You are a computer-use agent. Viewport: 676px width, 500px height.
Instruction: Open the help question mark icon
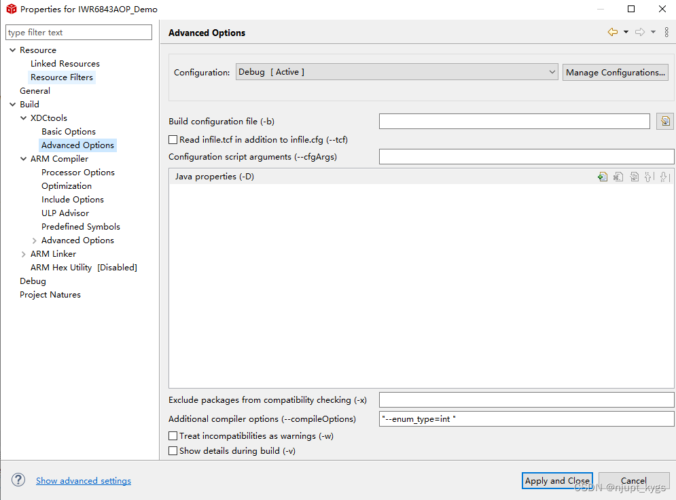click(18, 480)
